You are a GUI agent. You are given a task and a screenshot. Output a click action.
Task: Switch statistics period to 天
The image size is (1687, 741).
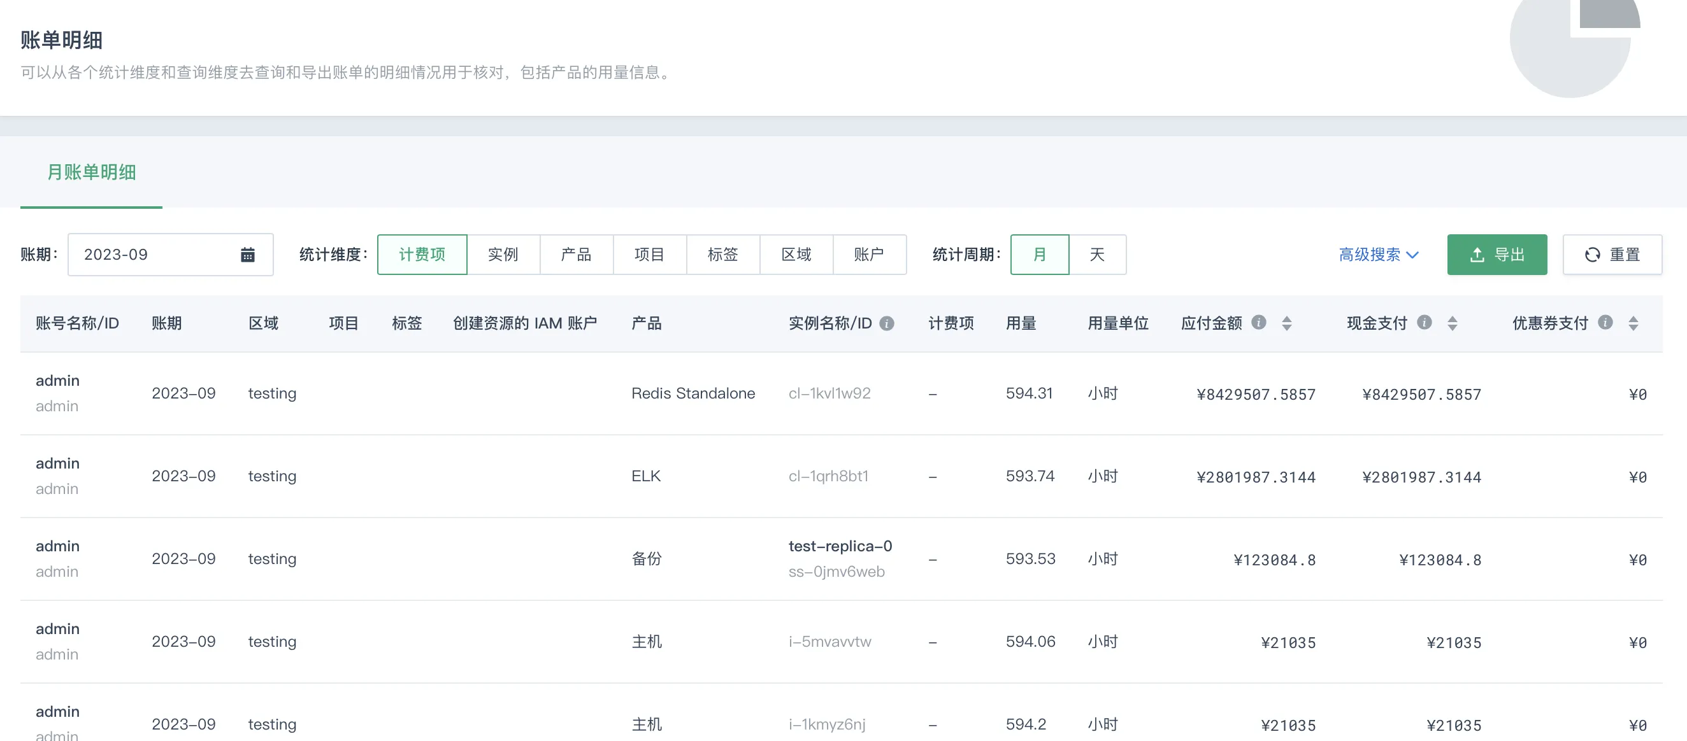[1098, 254]
